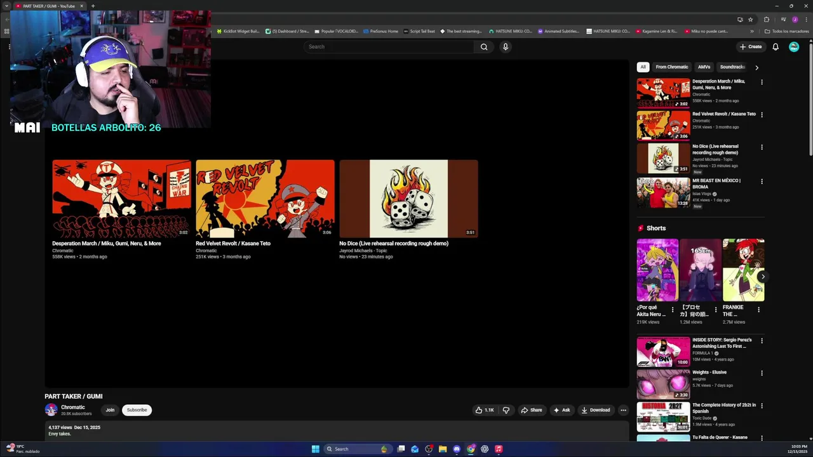Select From Chromatic filter chip

coord(671,67)
